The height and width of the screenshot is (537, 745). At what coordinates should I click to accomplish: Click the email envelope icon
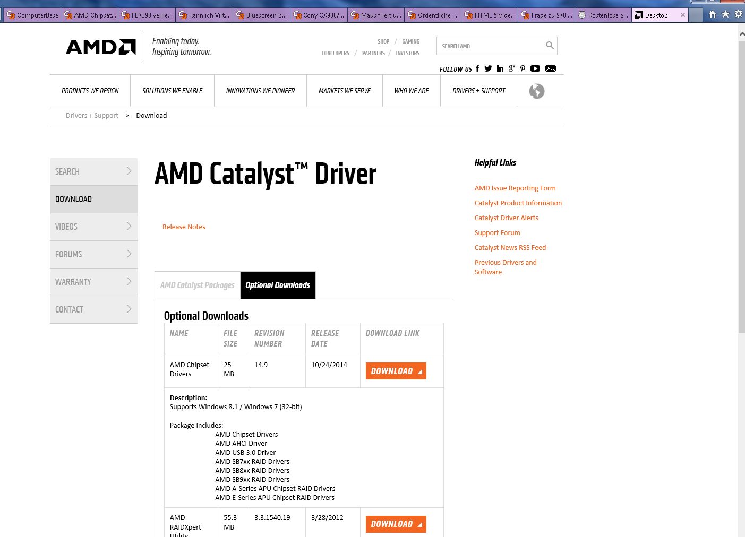[x=551, y=68]
